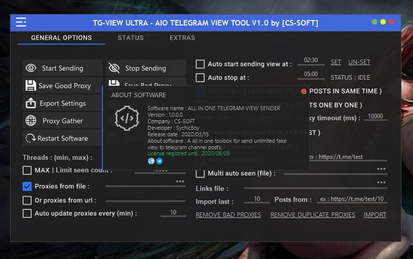
Task: Click the yellow window control dot
Action: click(383, 22)
